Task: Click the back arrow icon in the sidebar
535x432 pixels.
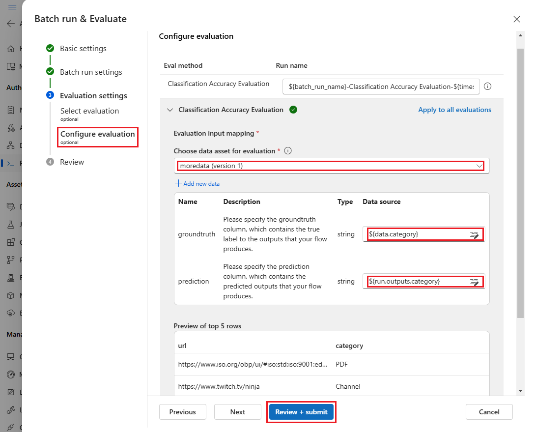Action: coord(11,24)
